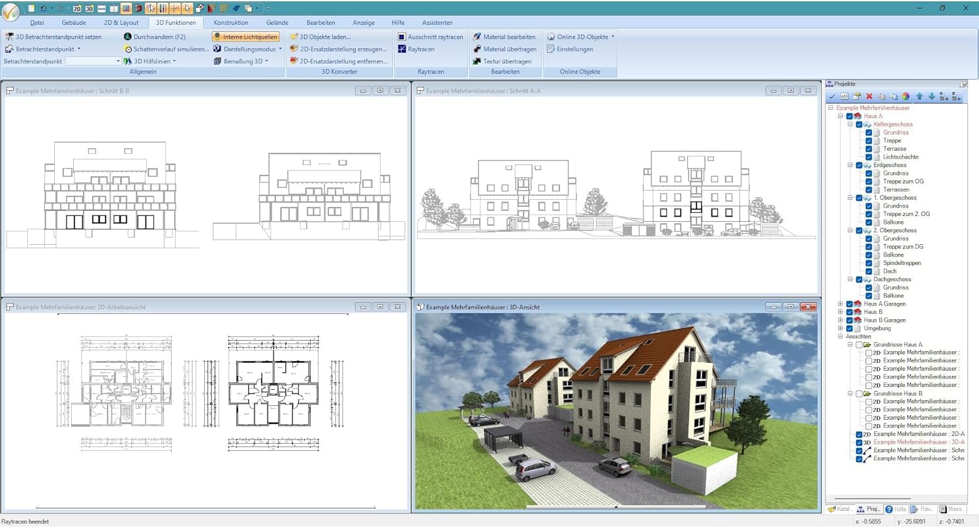Click the rename 'abl' icon in Projekte toolbar
Image resolution: width=979 pixels, height=528 pixels.
(845, 96)
